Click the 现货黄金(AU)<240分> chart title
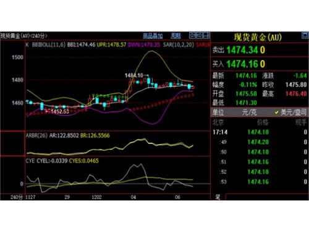Screen dimensions: 309x232 [x=24, y=36]
